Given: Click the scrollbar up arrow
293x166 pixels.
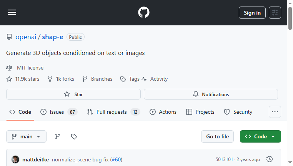Looking at the screenshot, I should click(x=290, y=3).
